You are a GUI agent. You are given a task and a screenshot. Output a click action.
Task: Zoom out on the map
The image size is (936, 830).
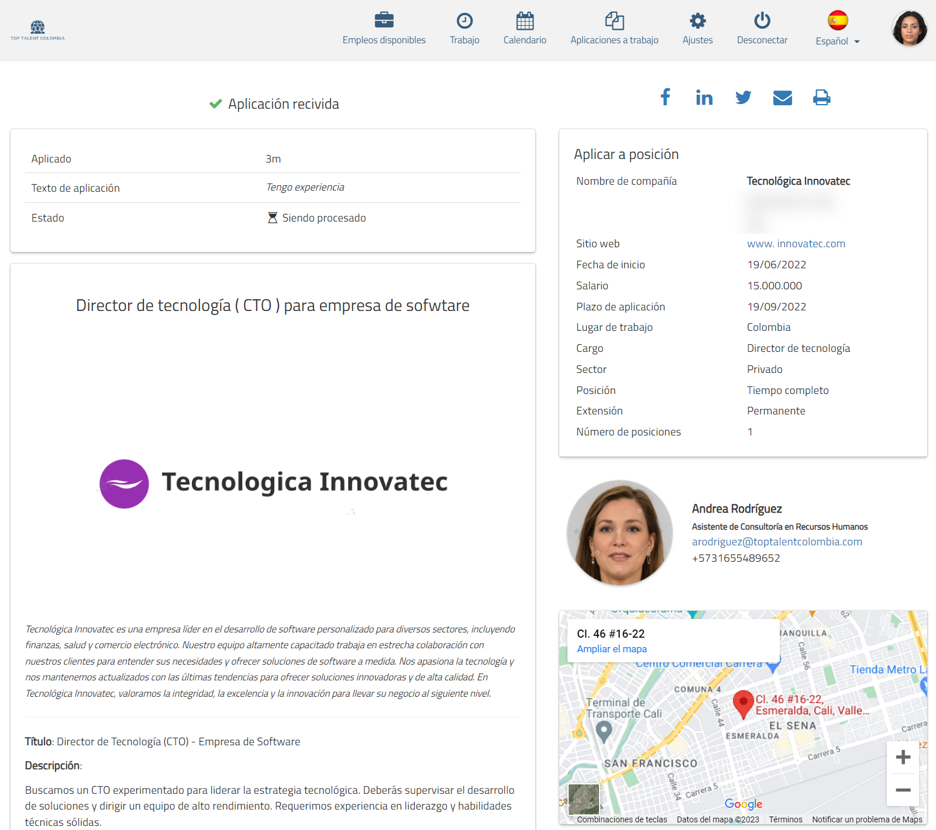[903, 790]
